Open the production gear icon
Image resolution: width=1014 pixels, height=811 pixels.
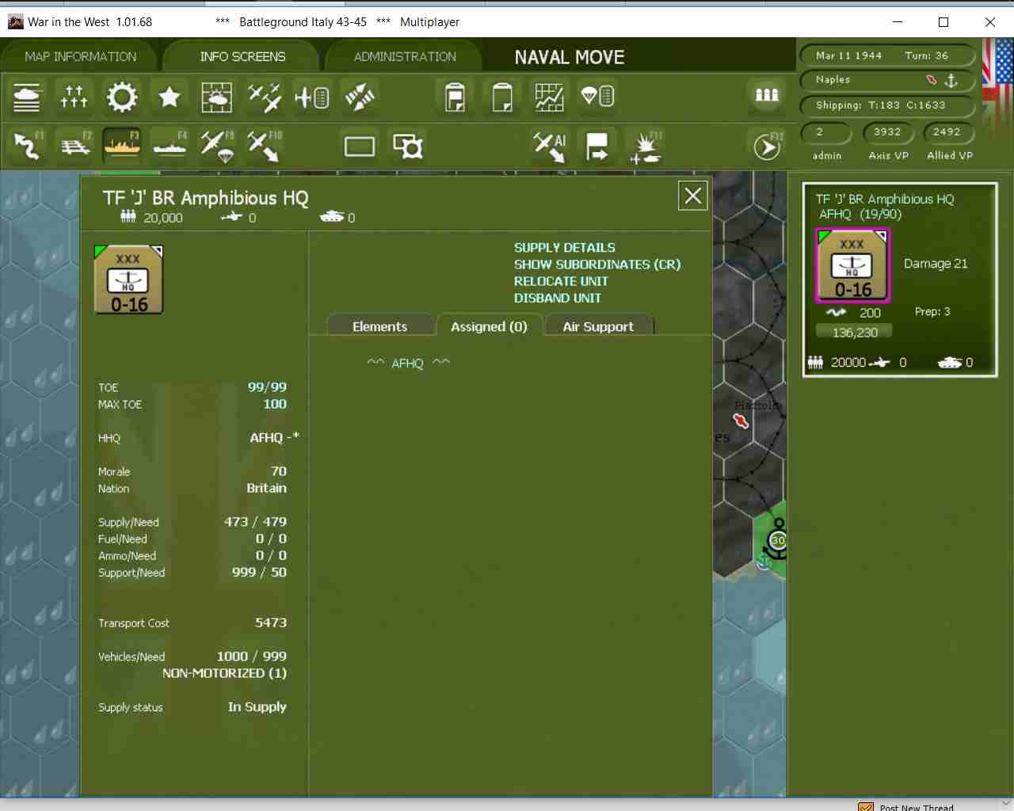coord(122,97)
